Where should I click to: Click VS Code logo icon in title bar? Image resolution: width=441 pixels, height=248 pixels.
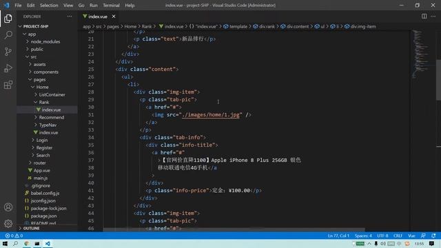point(6,5)
